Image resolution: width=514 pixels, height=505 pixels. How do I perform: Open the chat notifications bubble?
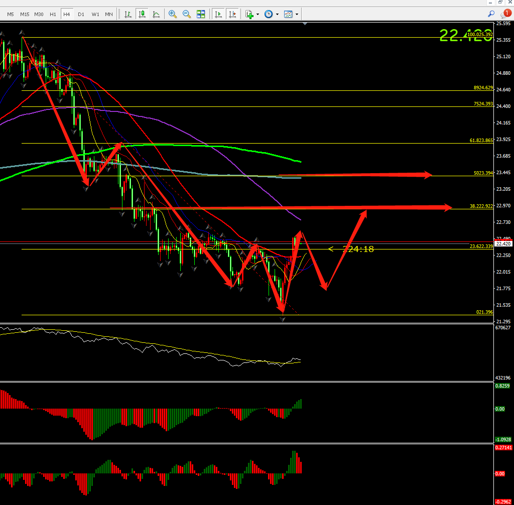[x=505, y=14]
